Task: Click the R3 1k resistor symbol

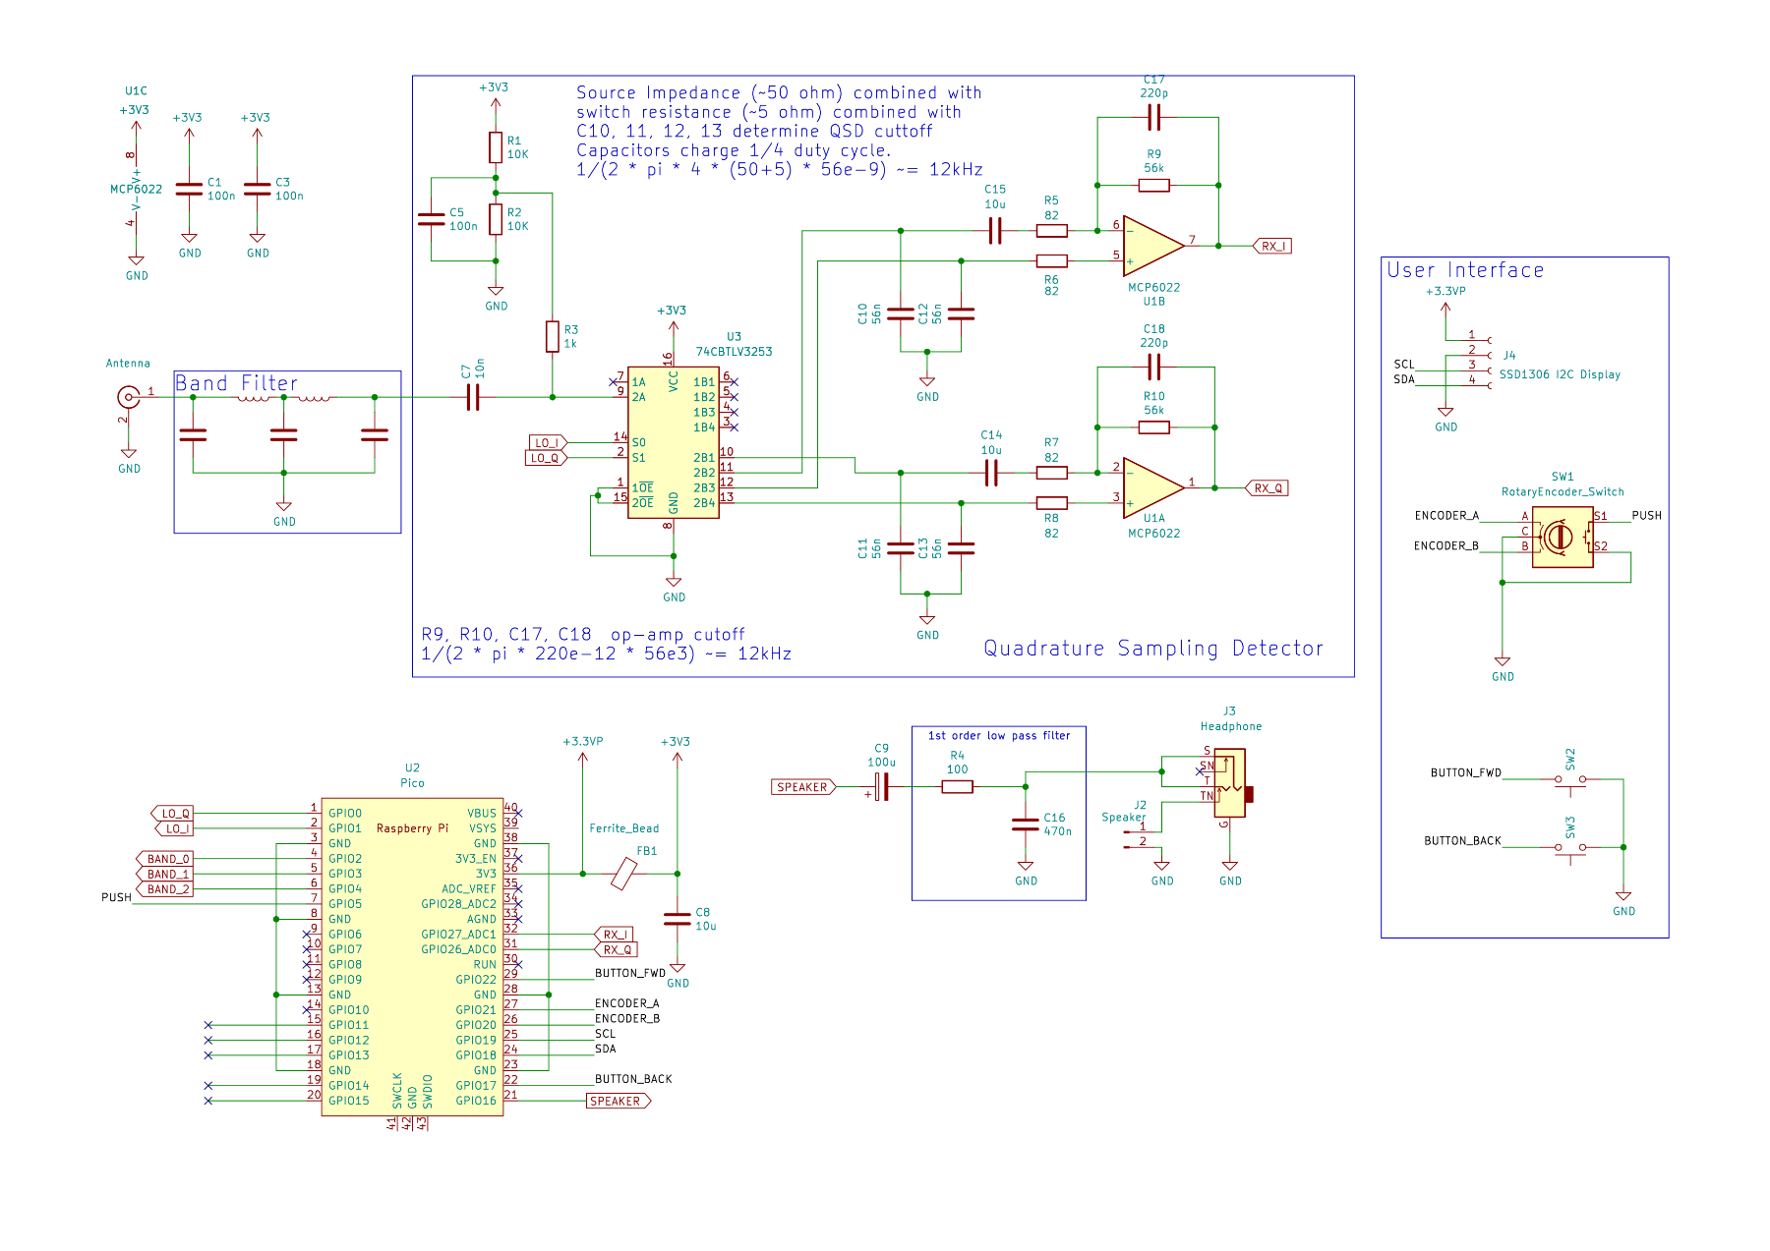Action: click(x=553, y=337)
